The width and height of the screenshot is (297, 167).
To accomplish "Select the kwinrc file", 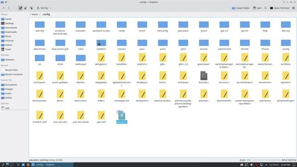I will coord(60,96).
